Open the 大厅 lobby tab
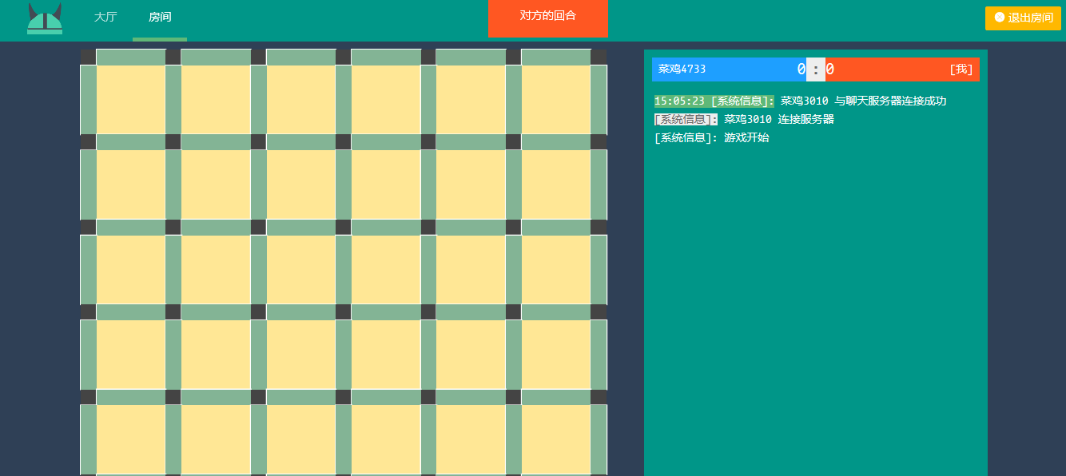The image size is (1066, 476). point(105,17)
